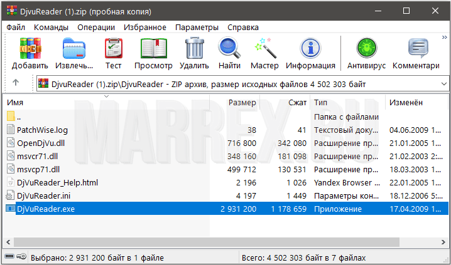Click status text Всего: 4 502 303 байт
This screenshot has width=451, height=265.
click(304, 258)
